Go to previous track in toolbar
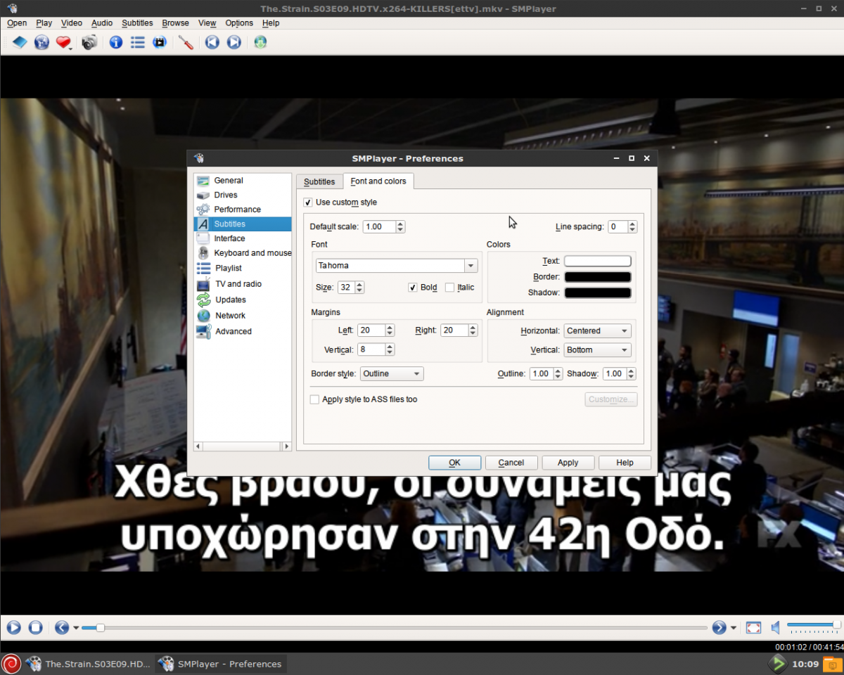Image resolution: width=844 pixels, height=675 pixels. (212, 42)
